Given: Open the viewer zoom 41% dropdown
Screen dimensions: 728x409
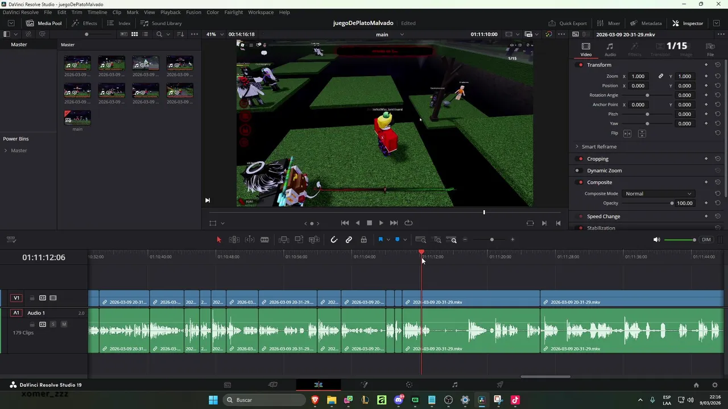Looking at the screenshot, I should (215, 34).
